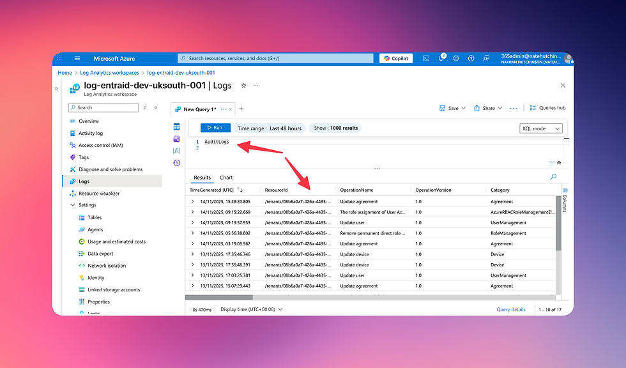Image resolution: width=626 pixels, height=368 pixels.
Task: Open the example Queries pane icon
Action: (177, 139)
